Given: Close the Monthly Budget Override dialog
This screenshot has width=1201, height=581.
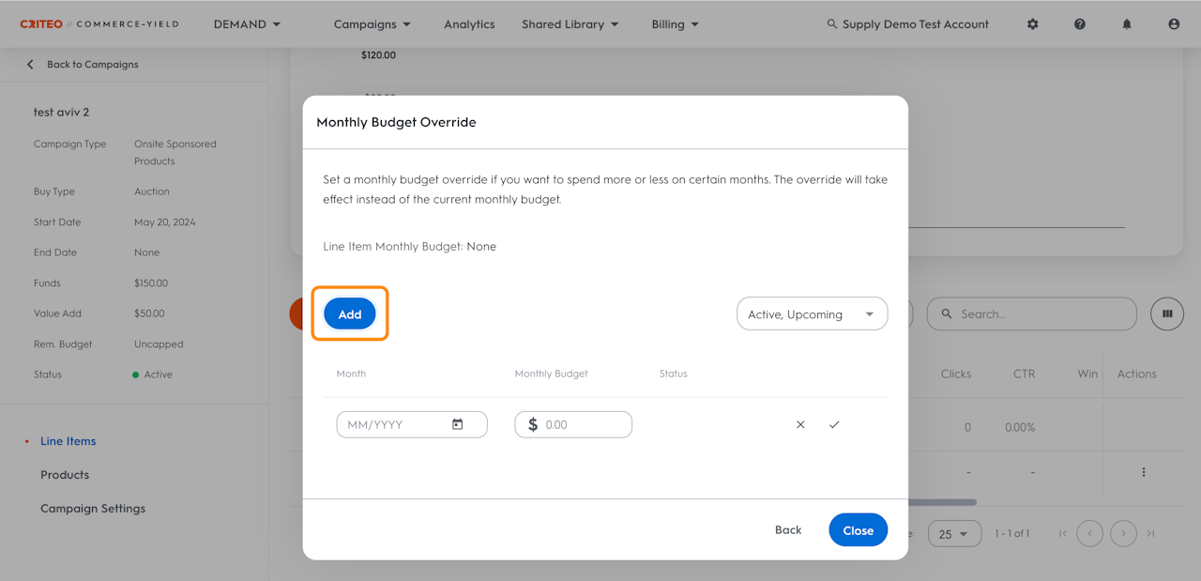Looking at the screenshot, I should click(x=858, y=530).
